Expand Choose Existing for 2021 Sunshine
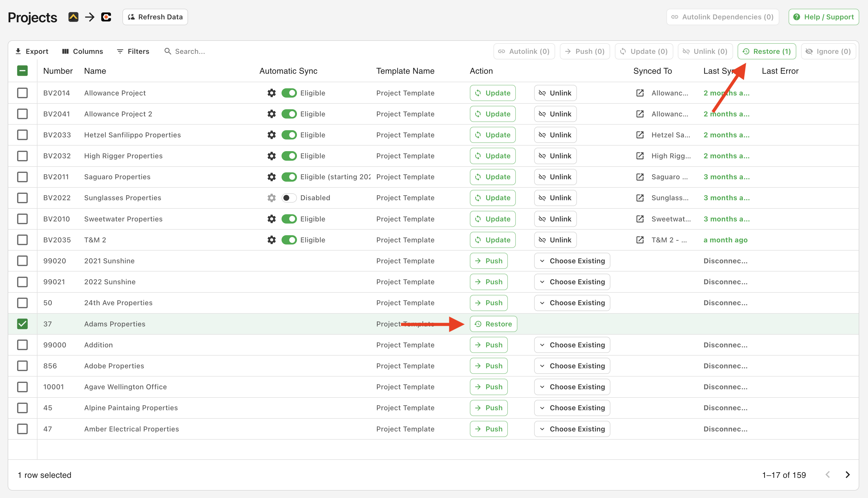 click(572, 261)
